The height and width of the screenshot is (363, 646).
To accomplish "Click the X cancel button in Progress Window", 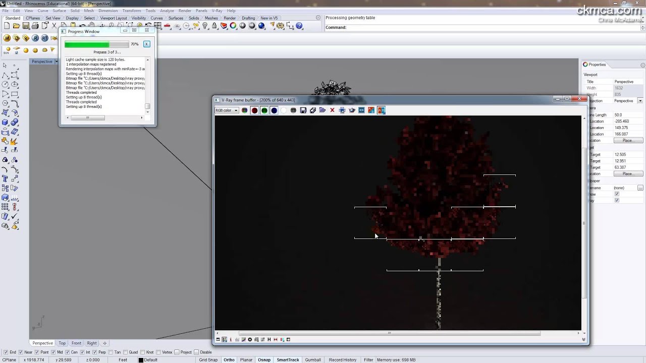I will [x=146, y=44].
